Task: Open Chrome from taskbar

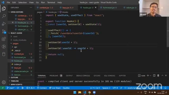Action: pyautogui.click(x=89, y=92)
